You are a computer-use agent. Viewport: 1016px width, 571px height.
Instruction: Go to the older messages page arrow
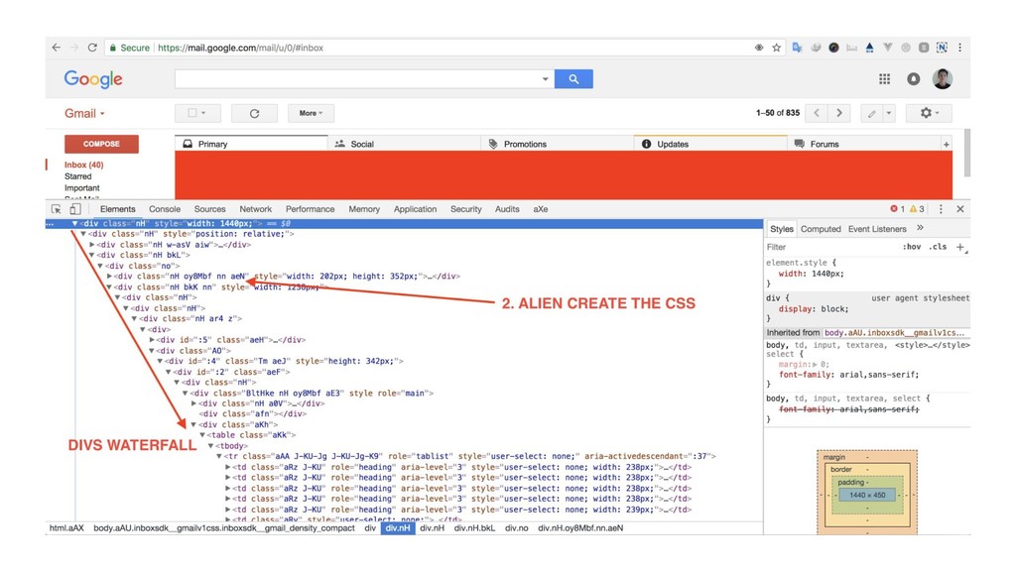click(839, 113)
